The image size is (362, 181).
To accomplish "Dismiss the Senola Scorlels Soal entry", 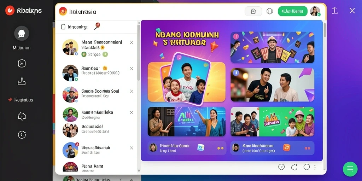I will tap(132, 91).
